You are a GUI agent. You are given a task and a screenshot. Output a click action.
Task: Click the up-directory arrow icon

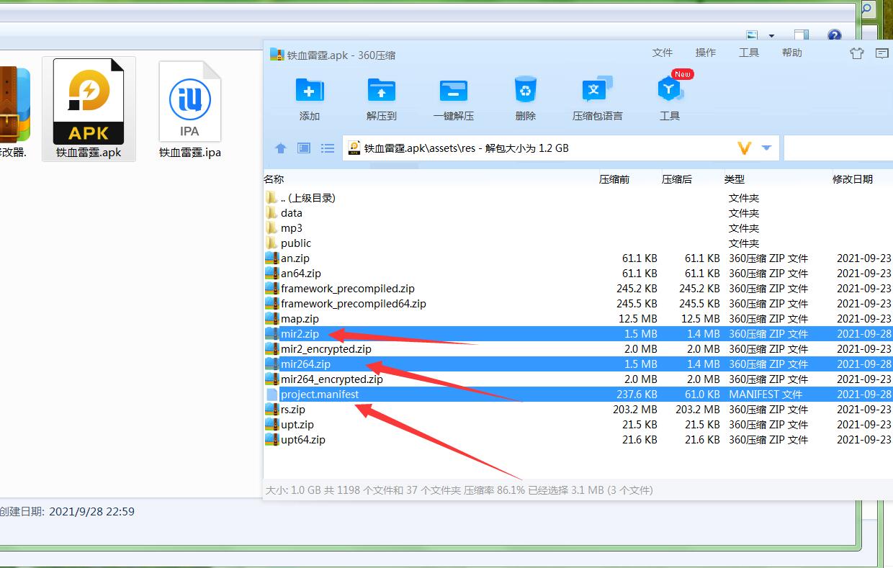pyautogui.click(x=281, y=148)
